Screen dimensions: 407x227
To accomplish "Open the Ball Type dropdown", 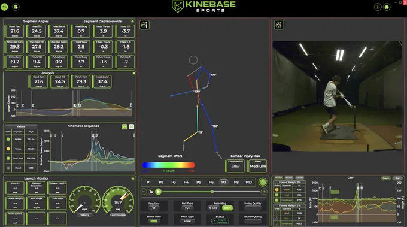I will pyautogui.click(x=187, y=208).
